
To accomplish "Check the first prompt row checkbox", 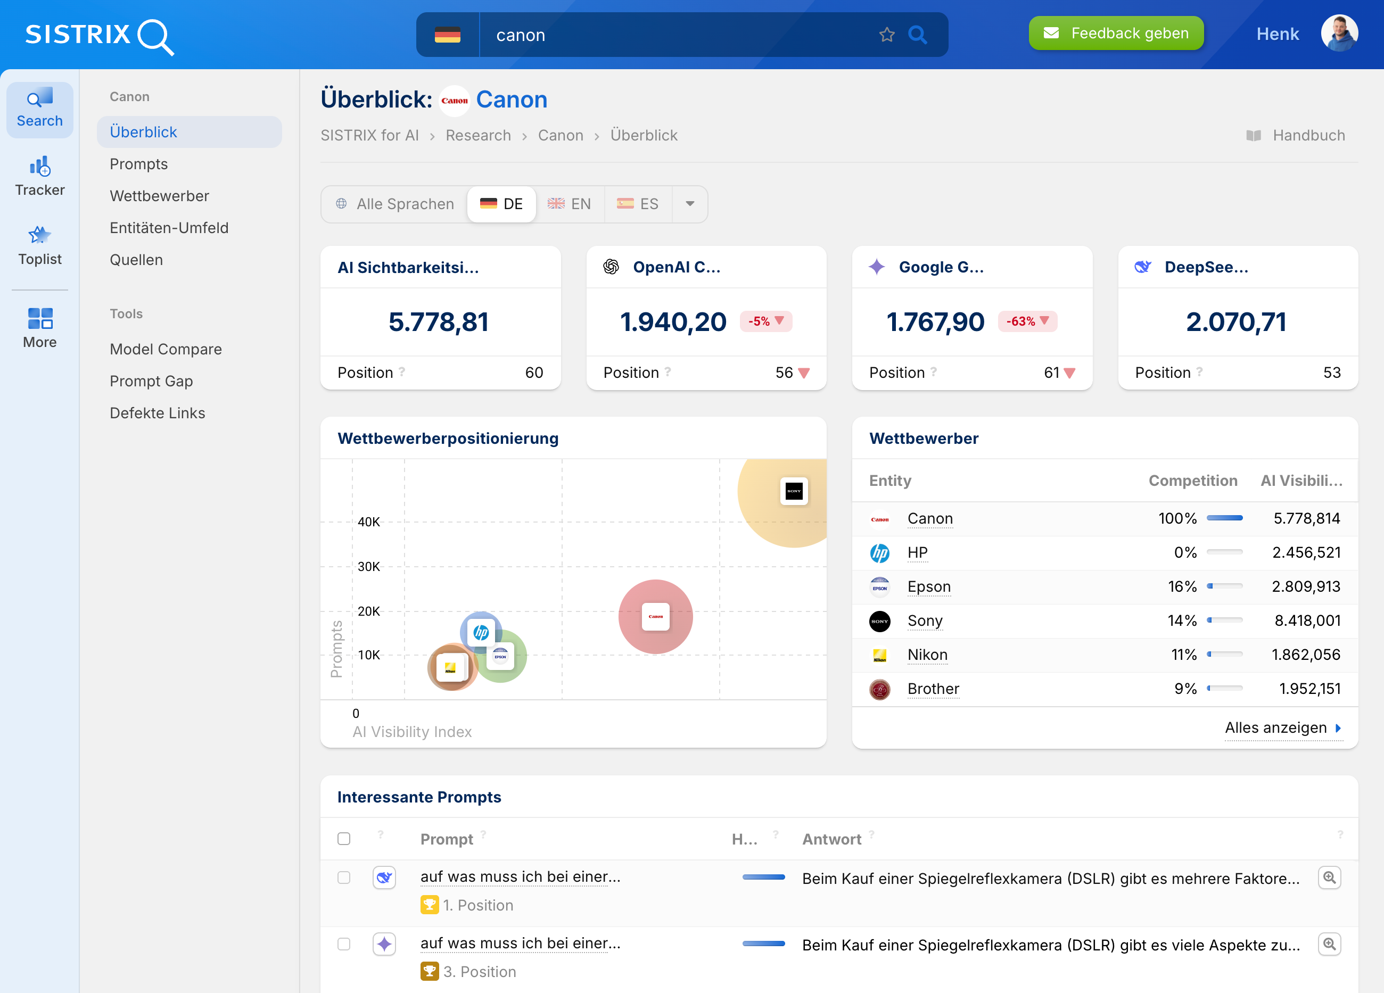I will pyautogui.click(x=344, y=878).
